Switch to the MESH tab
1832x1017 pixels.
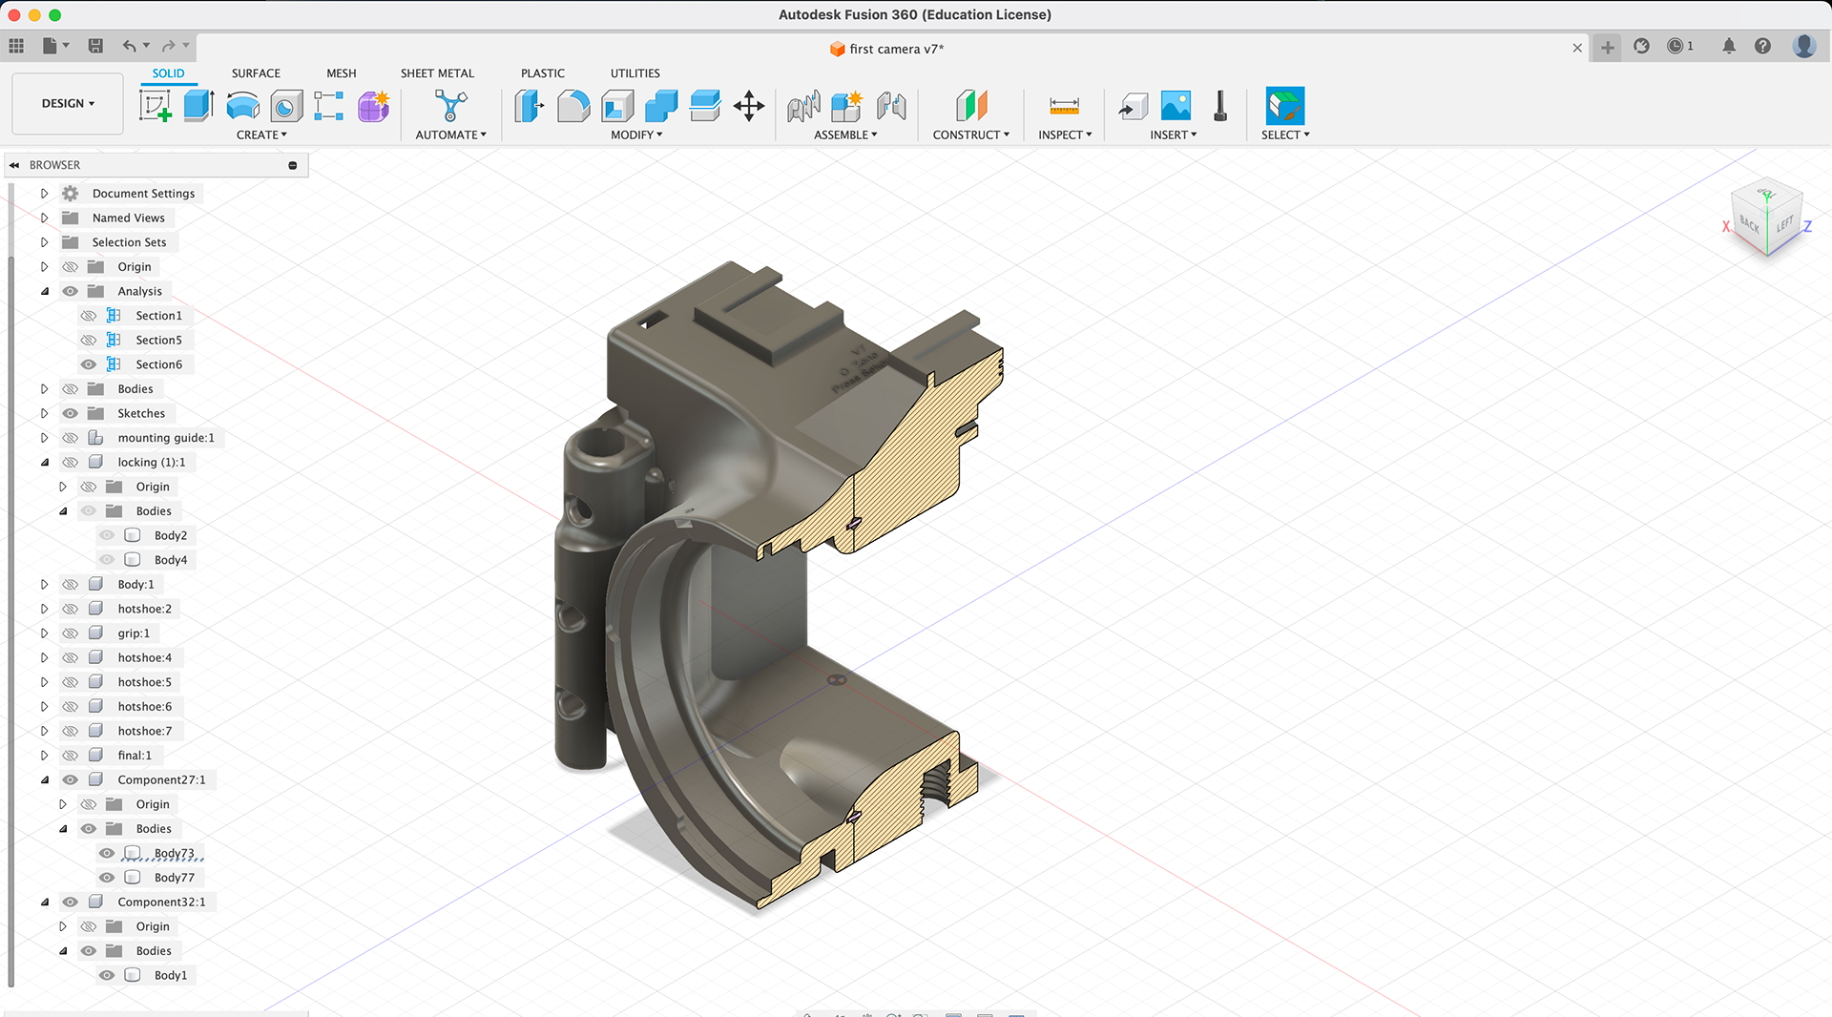341,73
